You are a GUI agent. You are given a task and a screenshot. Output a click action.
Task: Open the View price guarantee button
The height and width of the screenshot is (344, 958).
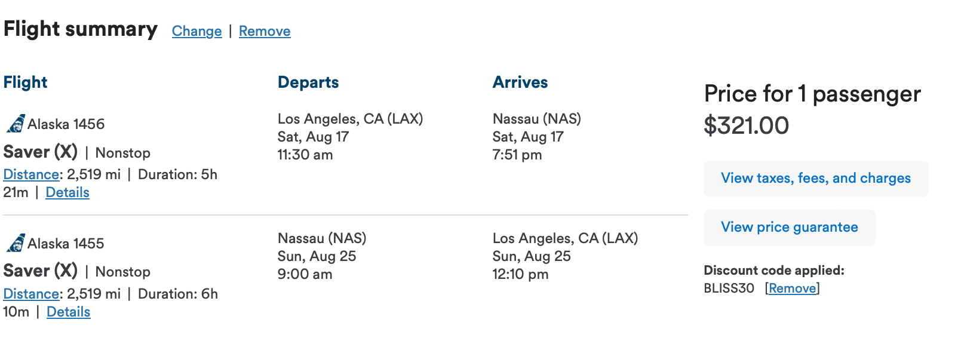[789, 228]
